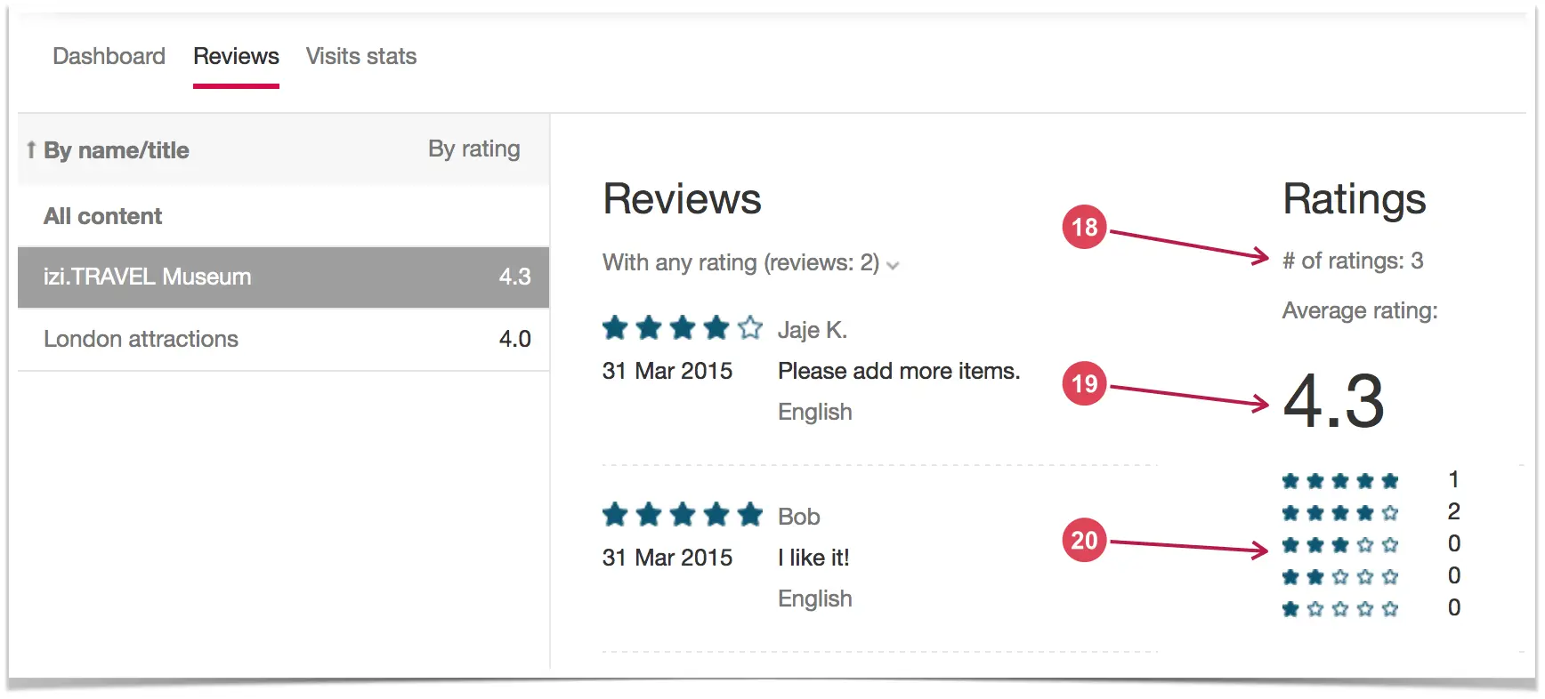1545x699 pixels.
Task: Select the Reviews tab
Action: (236, 56)
